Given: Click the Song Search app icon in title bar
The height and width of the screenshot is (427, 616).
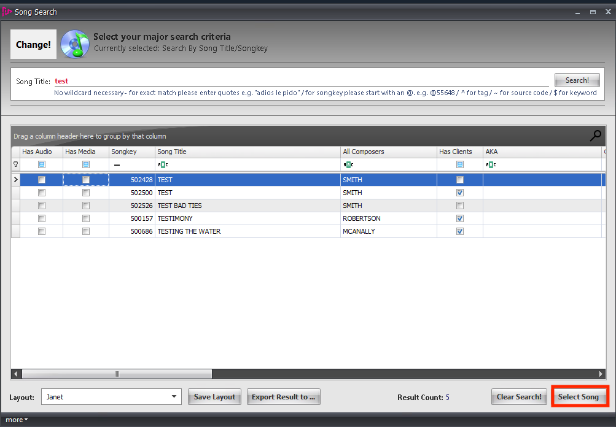Looking at the screenshot, I should point(7,12).
